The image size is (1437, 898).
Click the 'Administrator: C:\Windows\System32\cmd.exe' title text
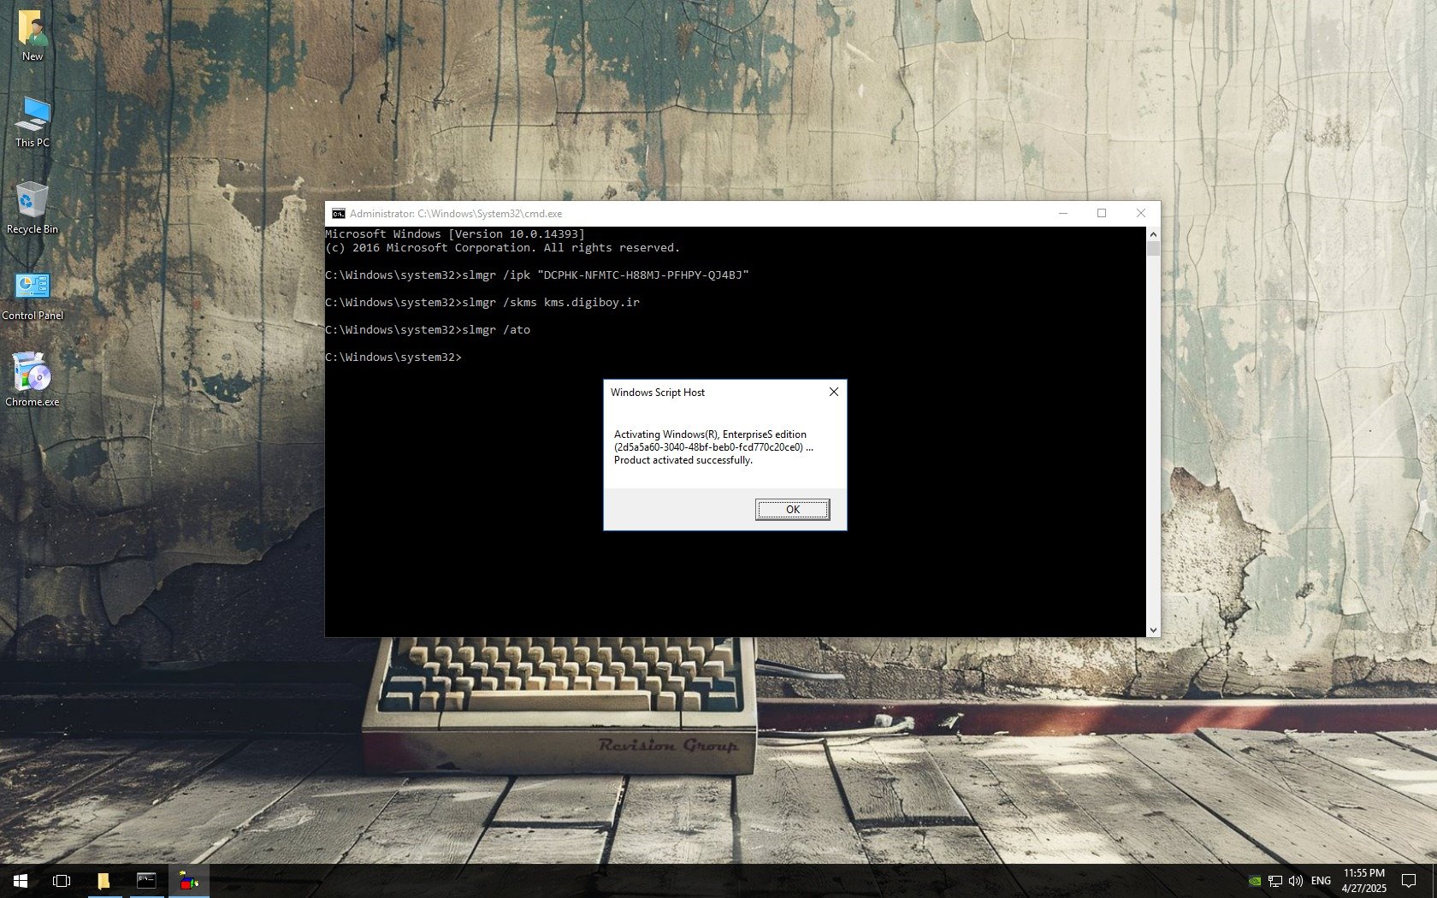[456, 214]
